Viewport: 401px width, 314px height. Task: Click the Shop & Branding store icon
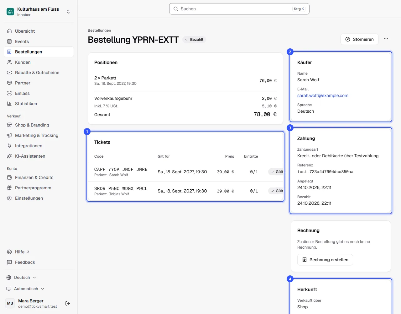point(9,125)
